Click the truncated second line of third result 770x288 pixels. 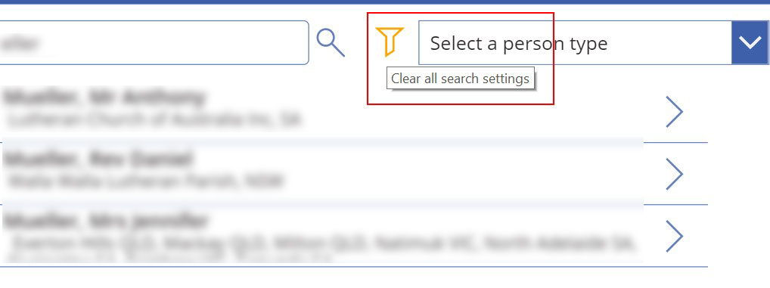[x=167, y=258]
